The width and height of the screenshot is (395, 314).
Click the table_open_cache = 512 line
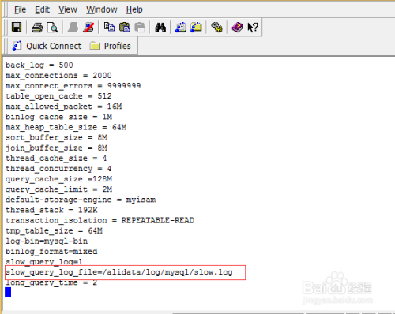pos(58,96)
